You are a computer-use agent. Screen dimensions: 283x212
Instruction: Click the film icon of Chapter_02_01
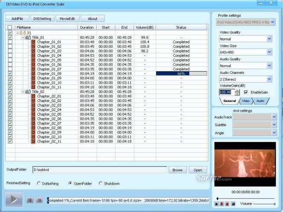(33, 96)
